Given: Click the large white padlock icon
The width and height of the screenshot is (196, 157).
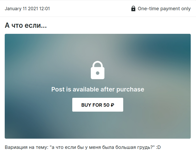Looking at the screenshot, I should click(x=98, y=70).
